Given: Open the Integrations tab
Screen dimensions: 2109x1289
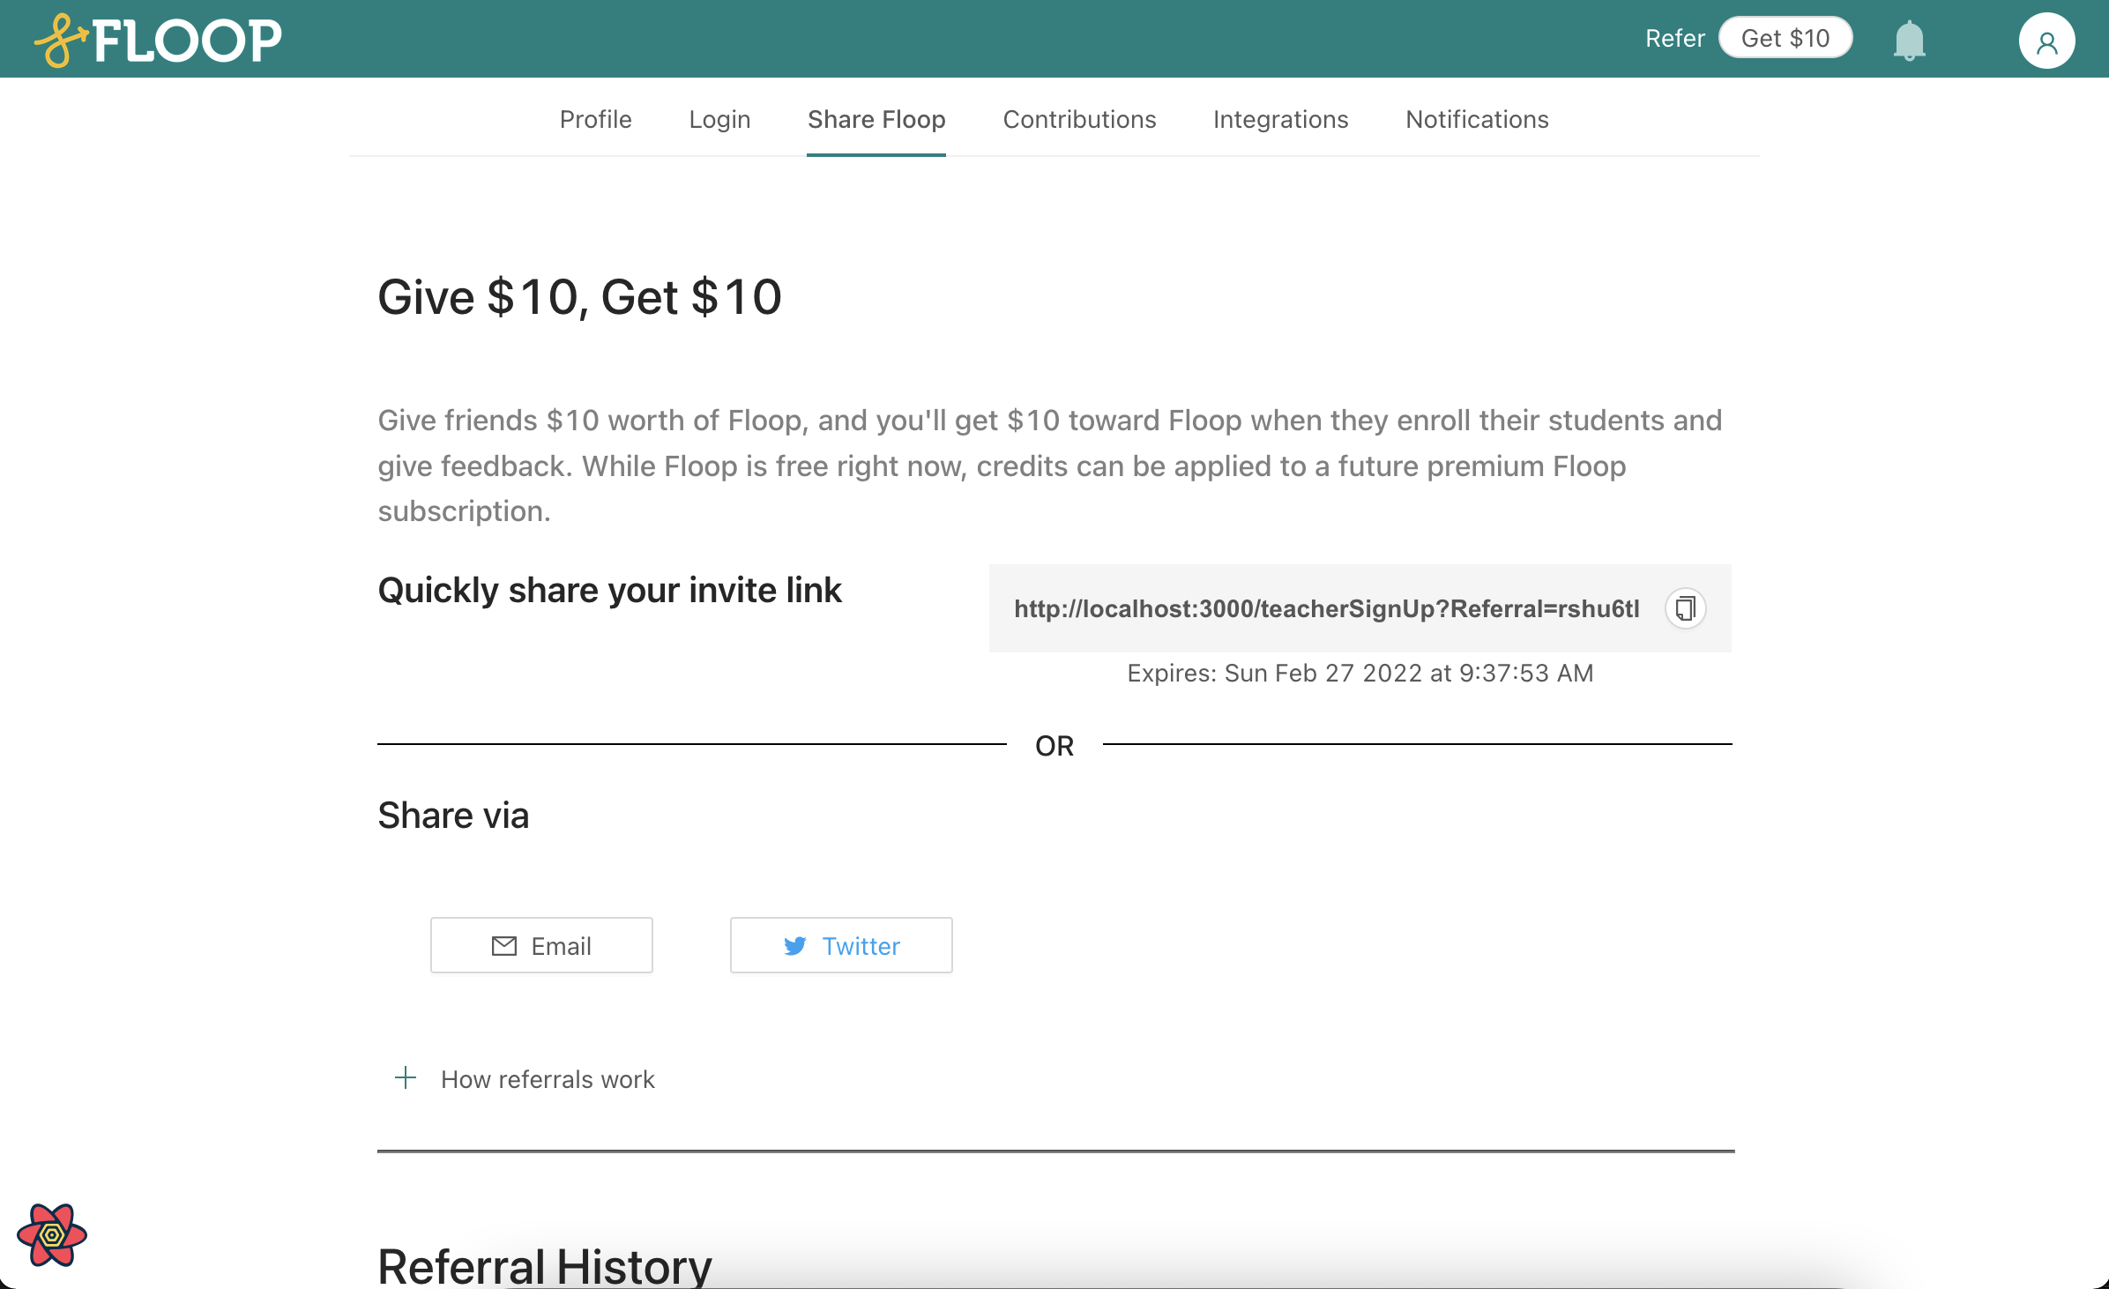Looking at the screenshot, I should click(x=1280, y=119).
